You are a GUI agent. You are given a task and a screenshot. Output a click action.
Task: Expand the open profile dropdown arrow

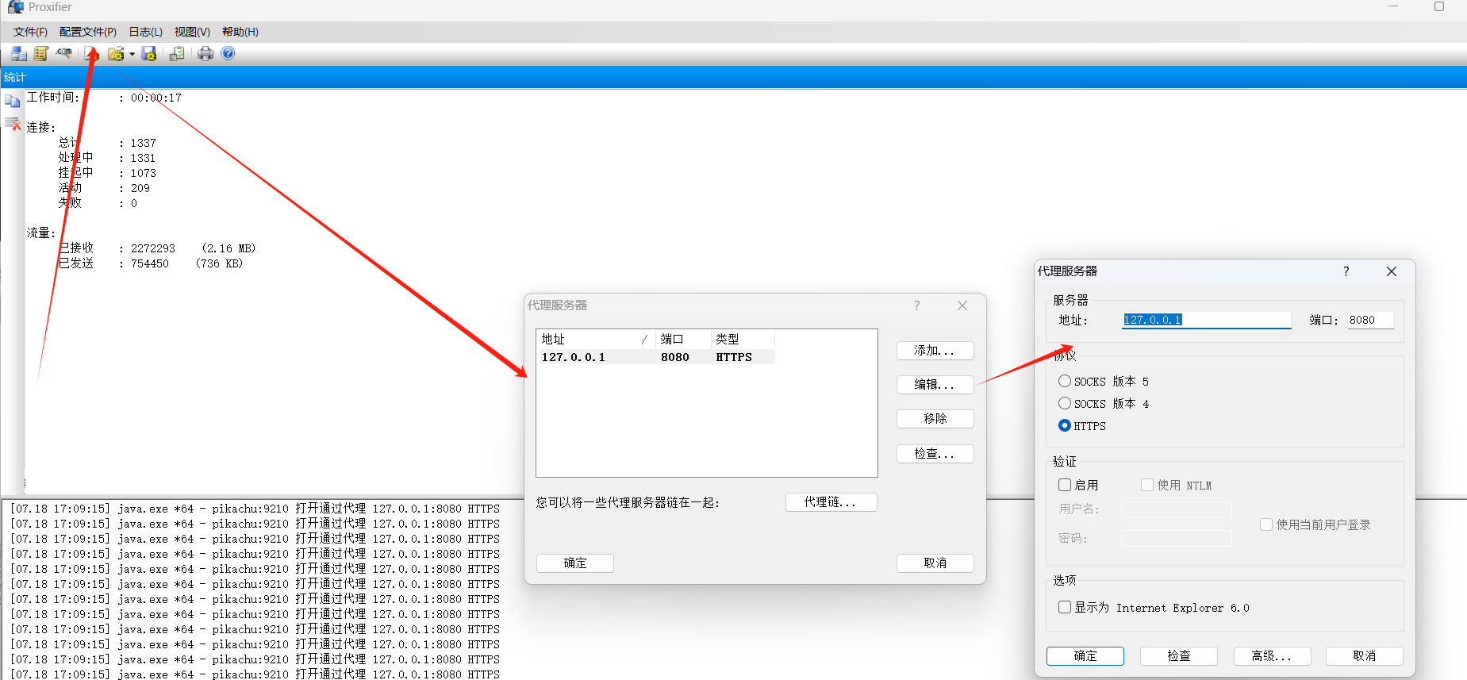coord(132,54)
